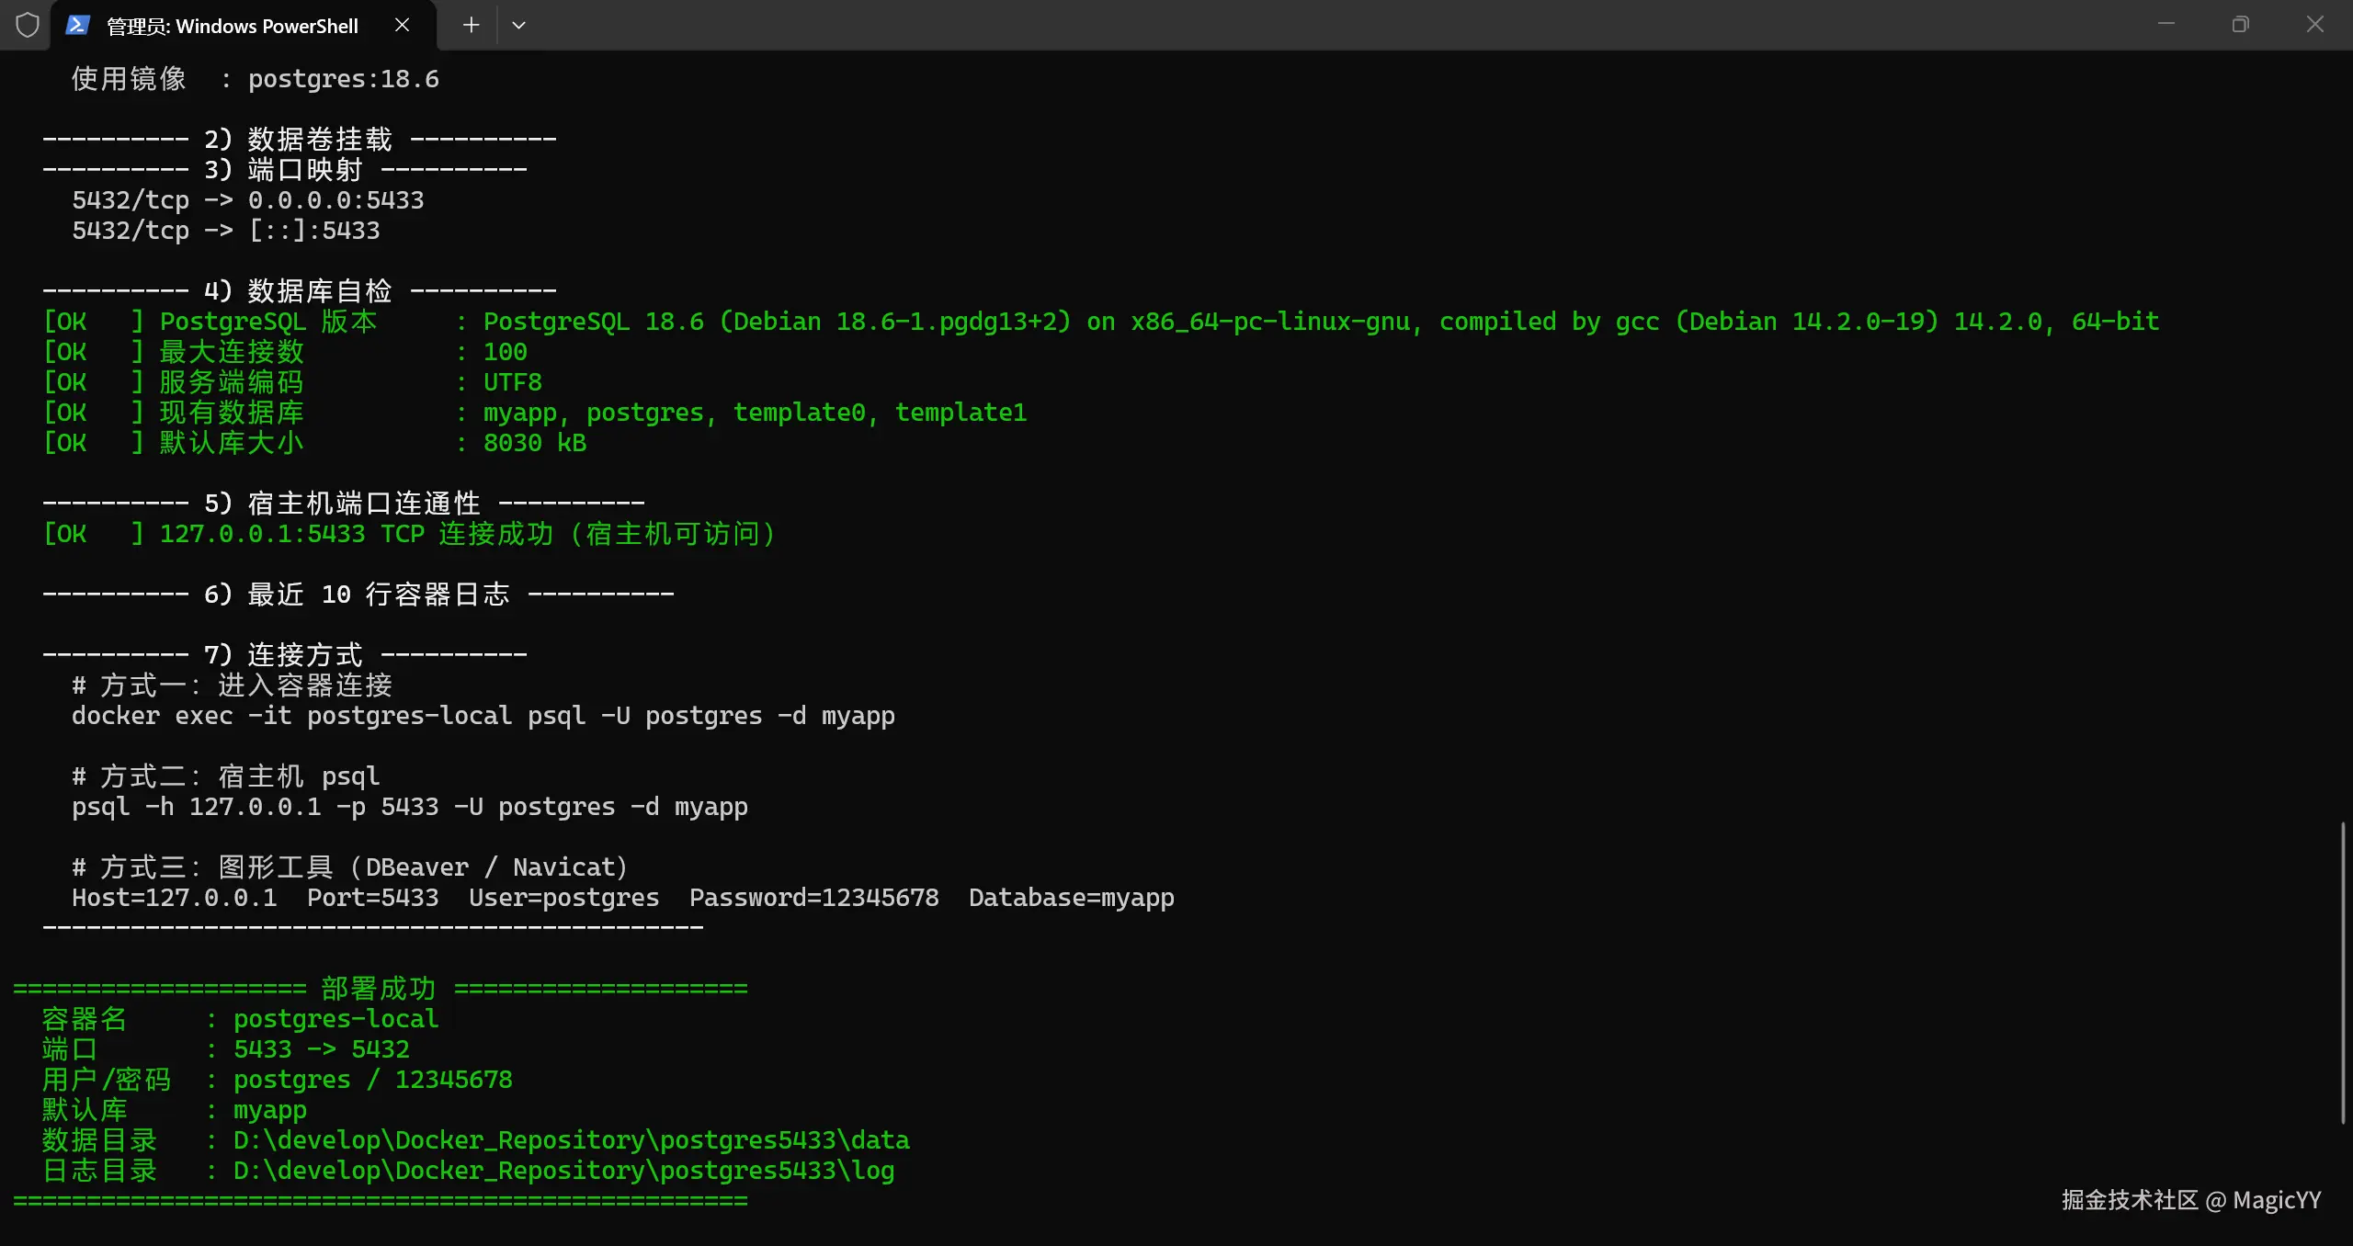
Task: Click the log directory path ending \log
Action: click(x=564, y=1171)
